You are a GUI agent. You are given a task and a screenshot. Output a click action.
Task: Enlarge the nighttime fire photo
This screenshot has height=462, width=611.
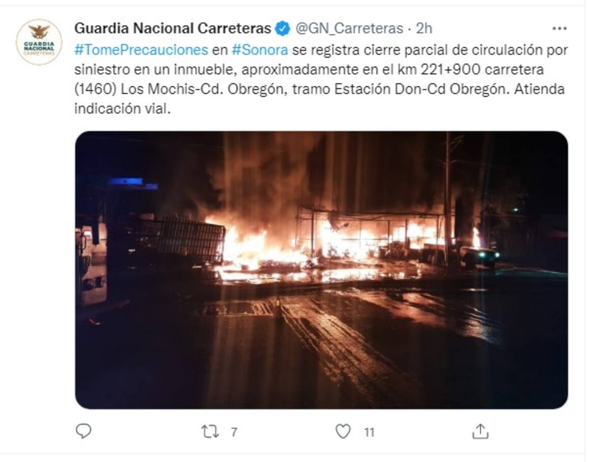pyautogui.click(x=321, y=270)
